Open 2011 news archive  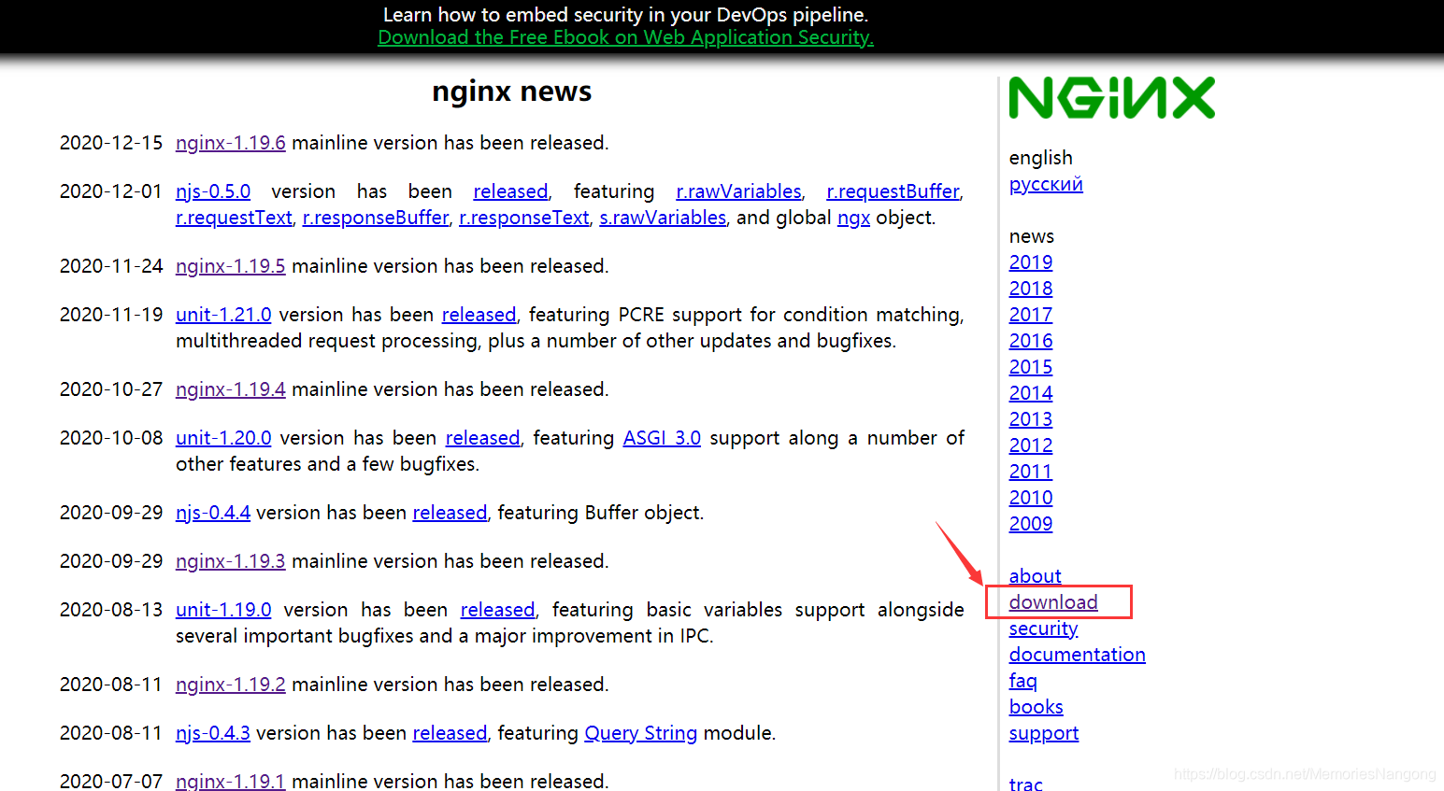point(1031,472)
